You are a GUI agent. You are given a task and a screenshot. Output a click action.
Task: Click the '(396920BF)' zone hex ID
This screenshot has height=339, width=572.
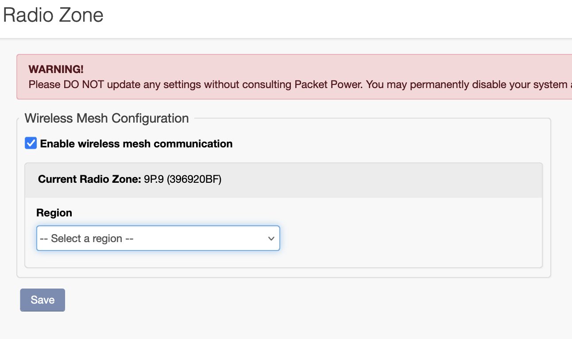point(194,179)
